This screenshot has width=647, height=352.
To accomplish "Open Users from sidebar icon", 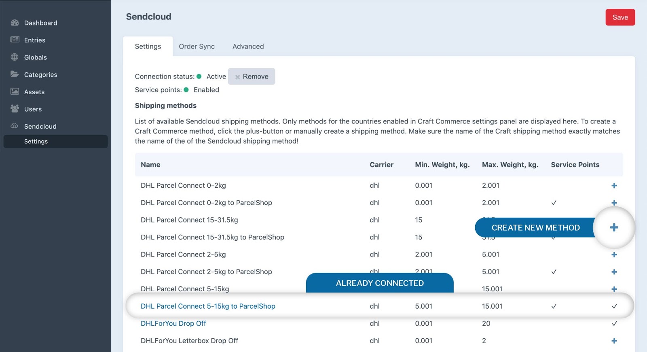I will [x=15, y=108].
